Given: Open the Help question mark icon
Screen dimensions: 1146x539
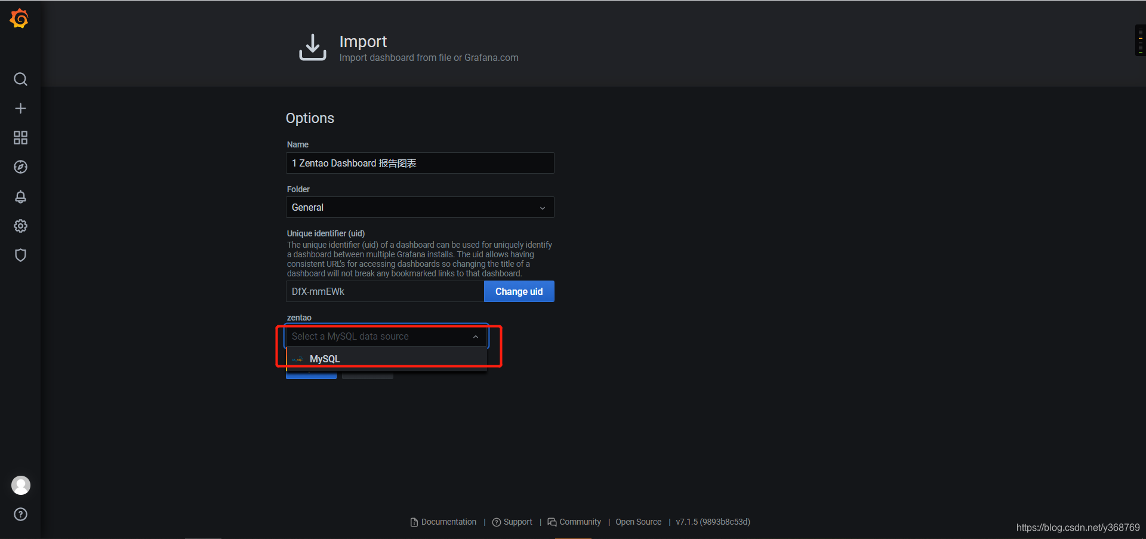Looking at the screenshot, I should click(20, 515).
